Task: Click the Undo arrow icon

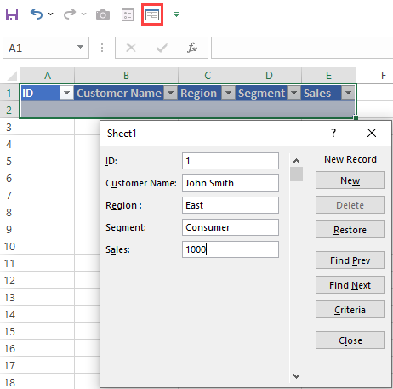Action: [37, 14]
